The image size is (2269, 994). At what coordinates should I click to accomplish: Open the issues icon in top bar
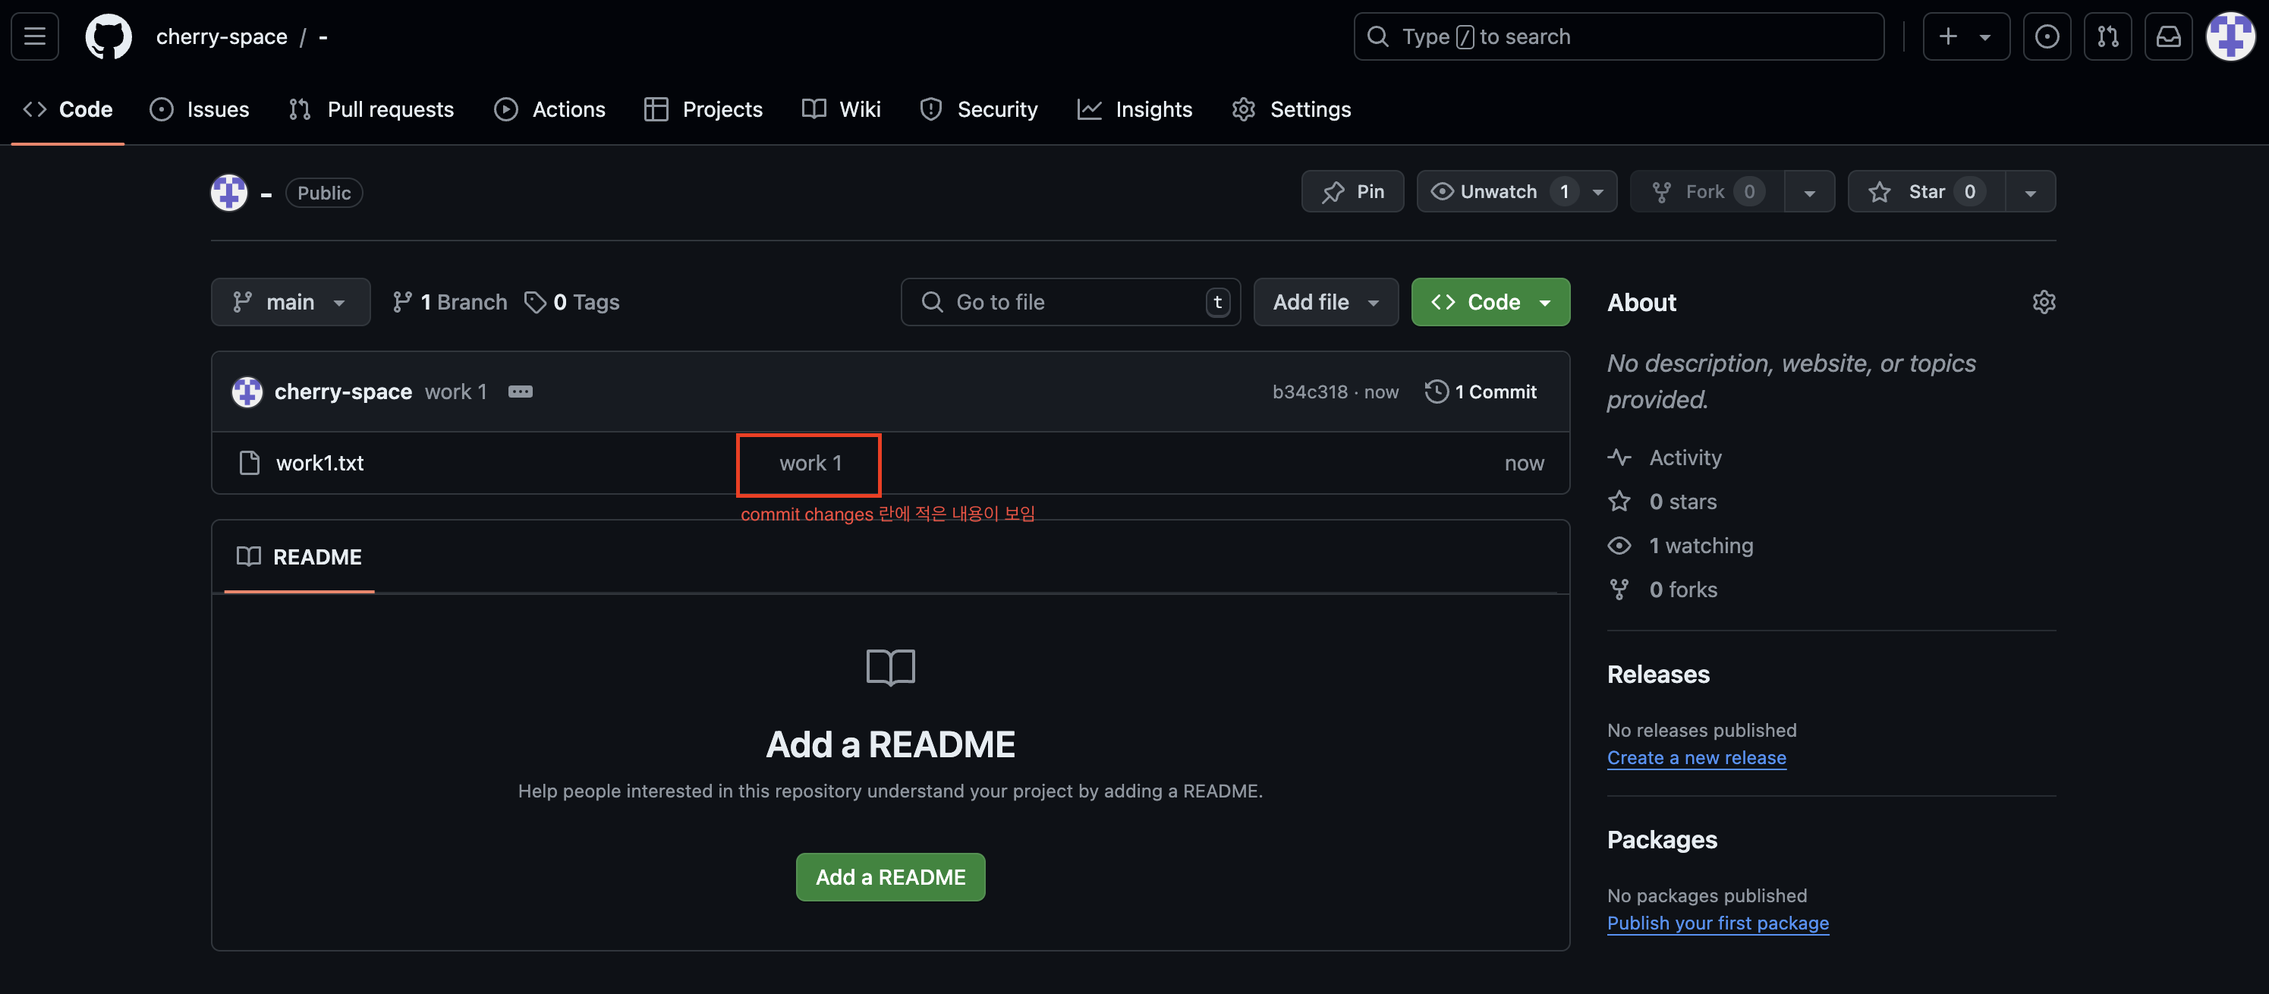click(x=2046, y=36)
